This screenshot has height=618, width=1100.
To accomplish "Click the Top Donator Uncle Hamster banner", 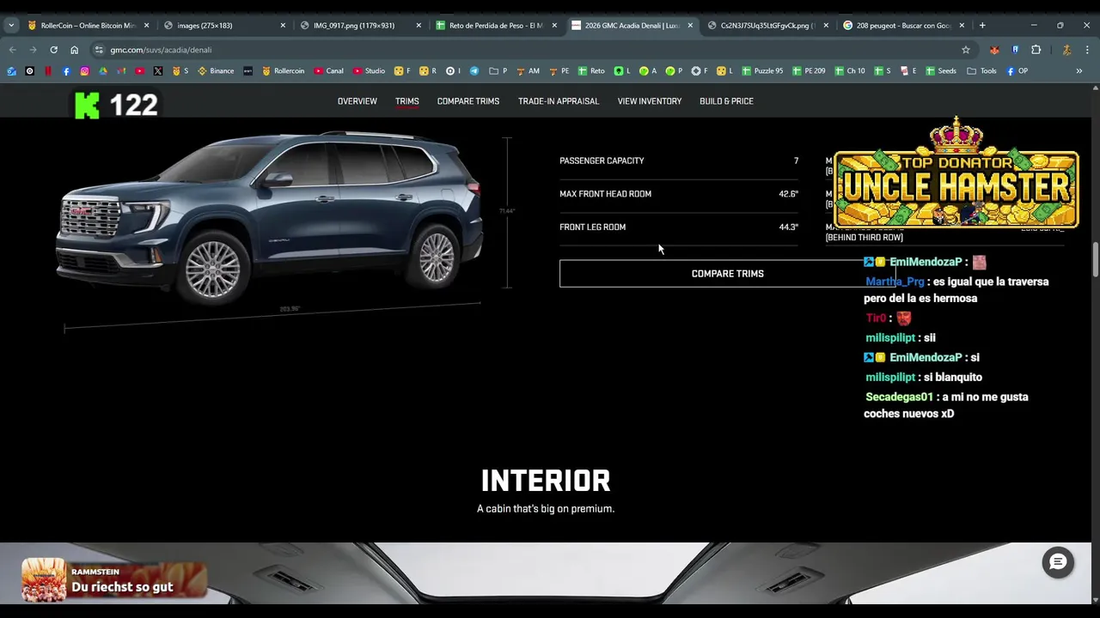I will tap(956, 174).
